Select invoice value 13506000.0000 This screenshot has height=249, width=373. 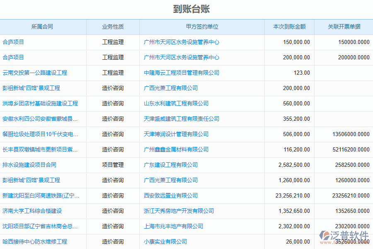pyautogui.click(x=351, y=134)
